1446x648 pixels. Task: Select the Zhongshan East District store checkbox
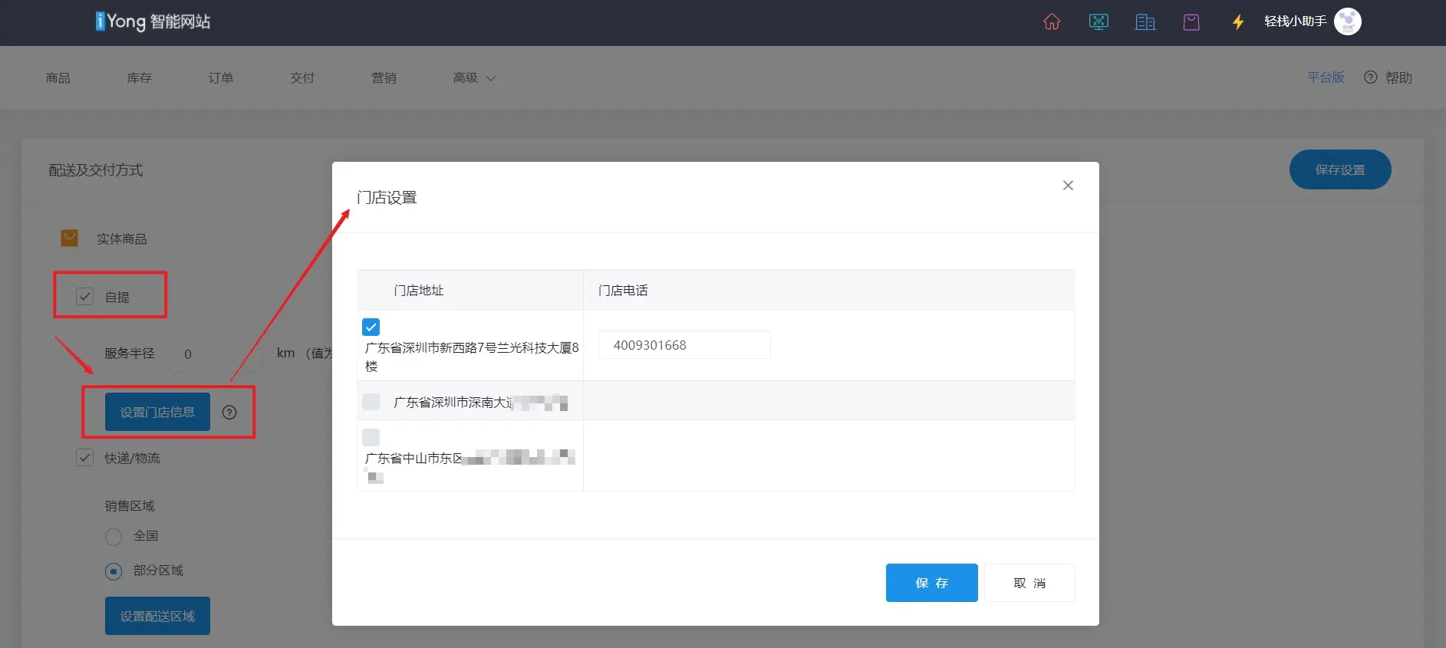pos(371,437)
